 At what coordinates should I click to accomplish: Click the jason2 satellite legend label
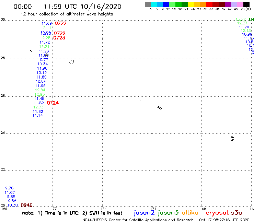point(144,213)
